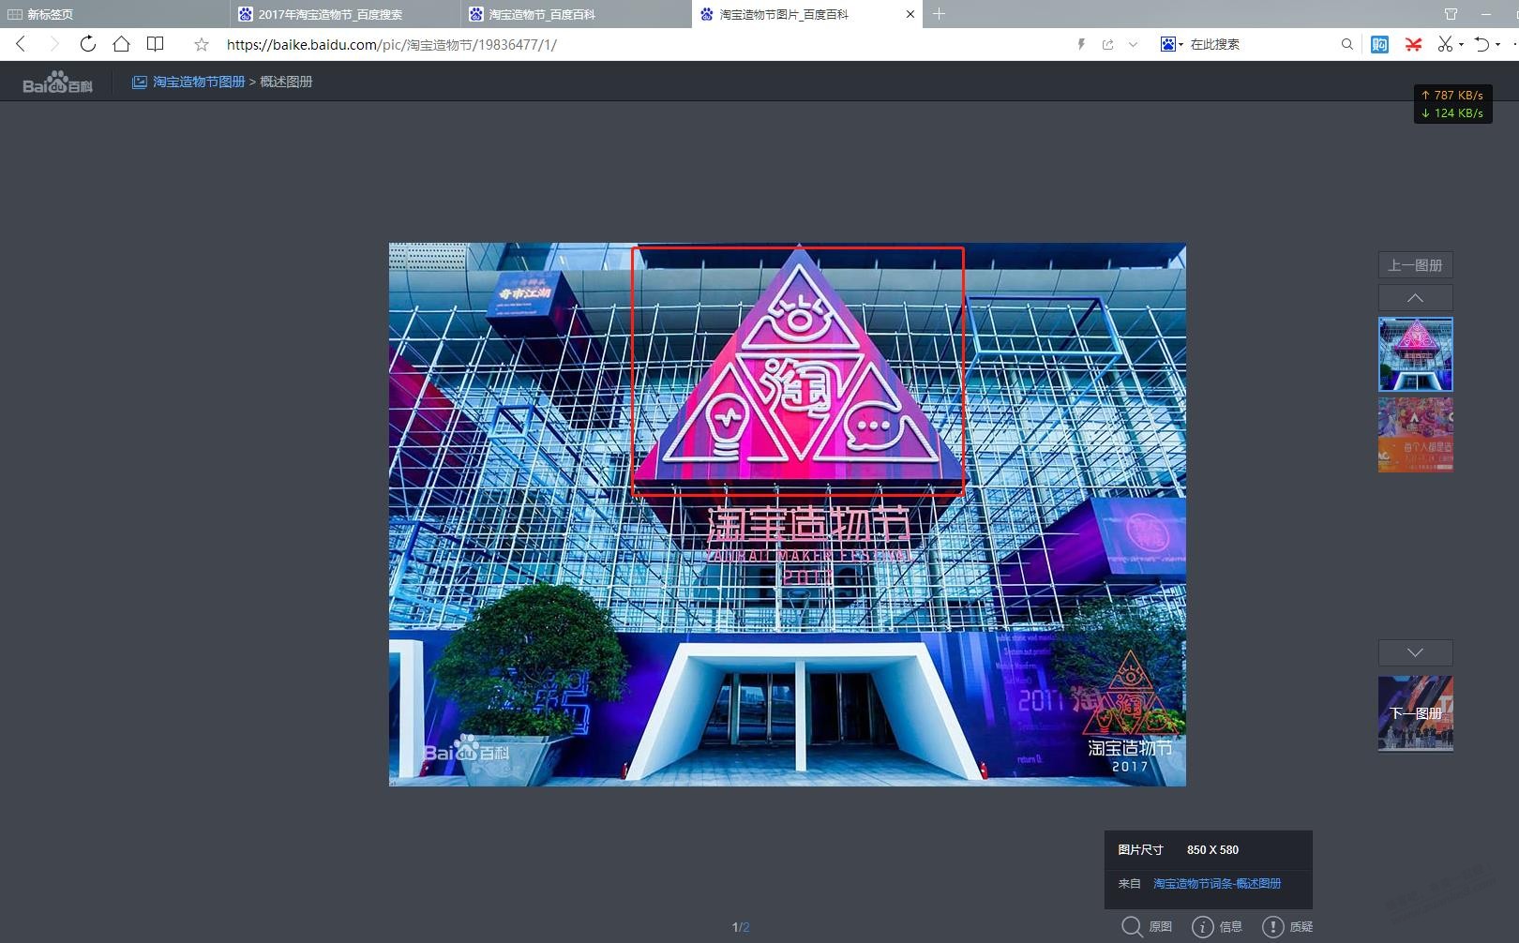This screenshot has width=1519, height=943.
Task: Go to next album via 下一图册
Action: 1415,713
